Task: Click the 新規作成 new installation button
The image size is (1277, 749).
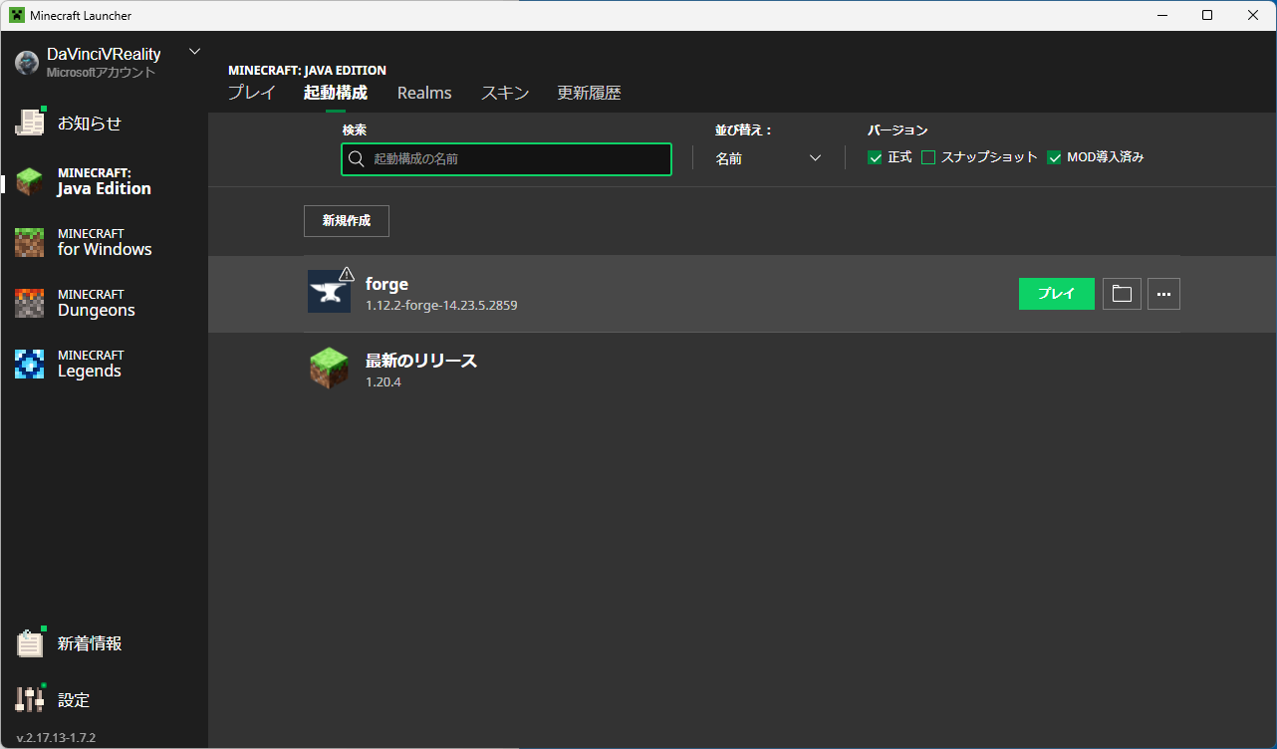Action: (346, 221)
